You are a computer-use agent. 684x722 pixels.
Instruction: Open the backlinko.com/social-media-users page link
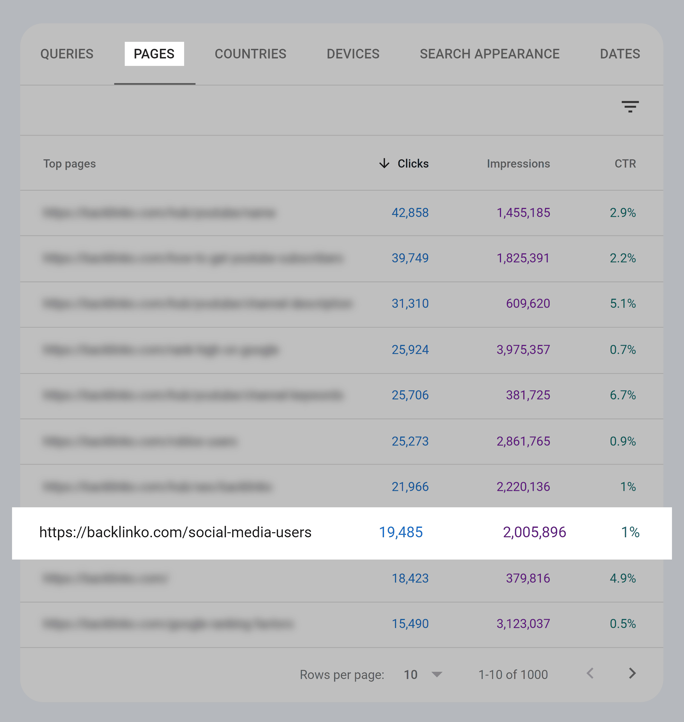175,532
